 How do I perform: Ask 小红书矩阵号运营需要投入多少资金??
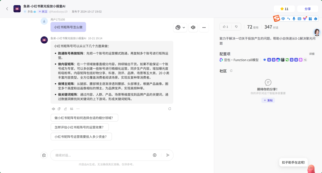[81, 137]
